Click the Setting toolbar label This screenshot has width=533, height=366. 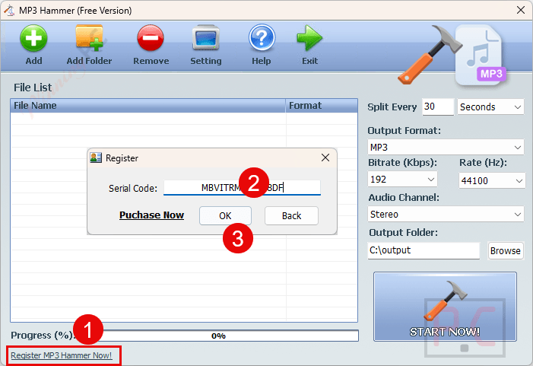tap(205, 61)
